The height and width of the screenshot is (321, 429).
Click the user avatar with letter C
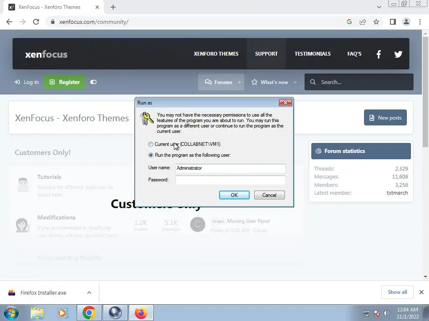198,224
